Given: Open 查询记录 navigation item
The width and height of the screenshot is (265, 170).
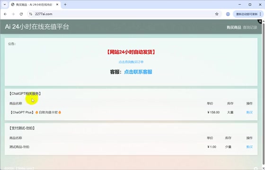Looking at the screenshot, I should point(250,27).
